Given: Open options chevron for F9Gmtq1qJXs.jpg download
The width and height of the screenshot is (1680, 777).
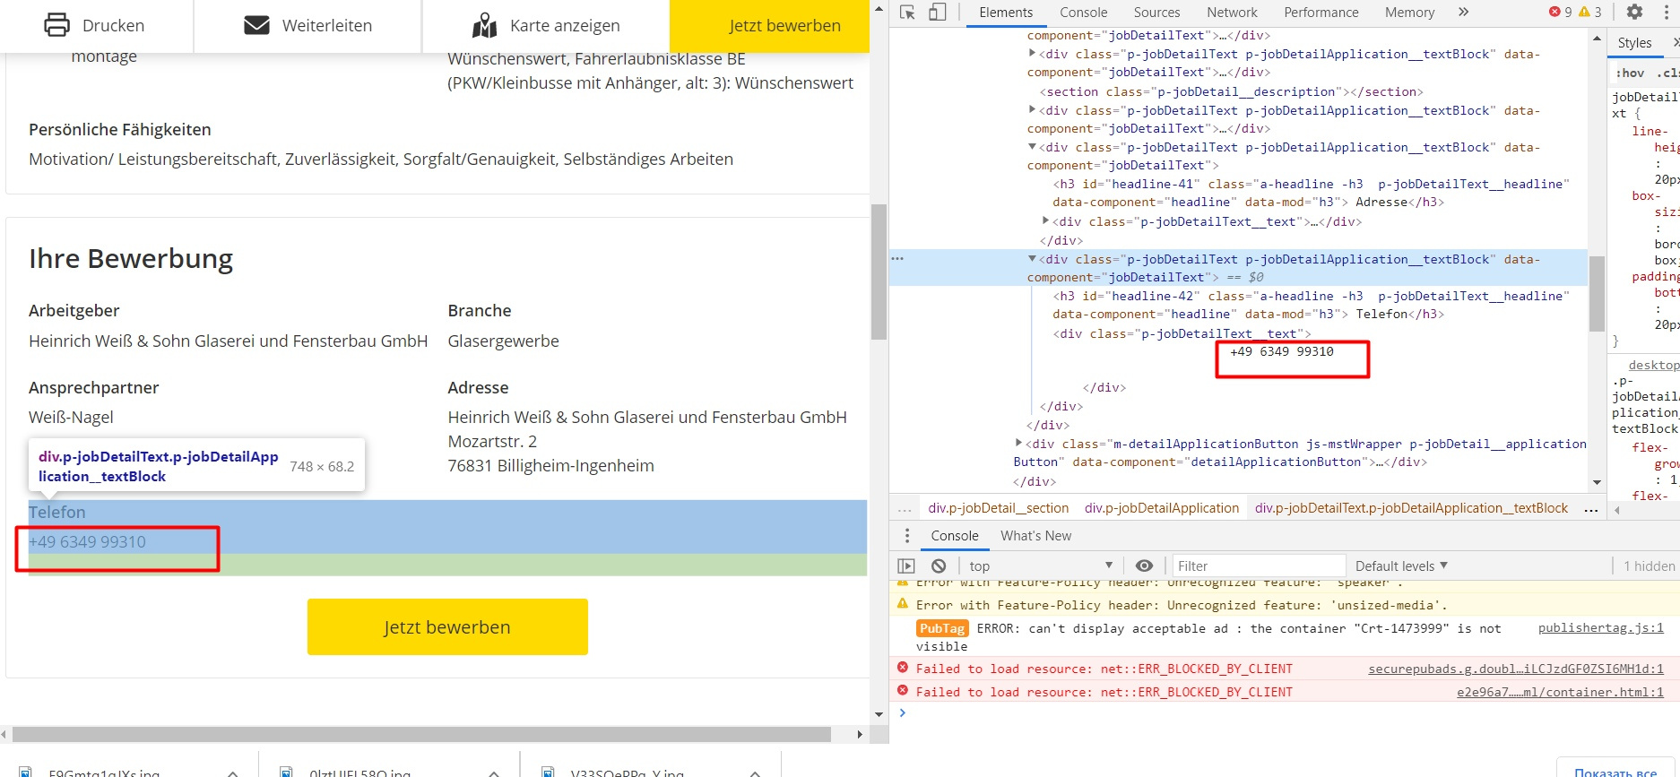Looking at the screenshot, I should pos(232,772).
